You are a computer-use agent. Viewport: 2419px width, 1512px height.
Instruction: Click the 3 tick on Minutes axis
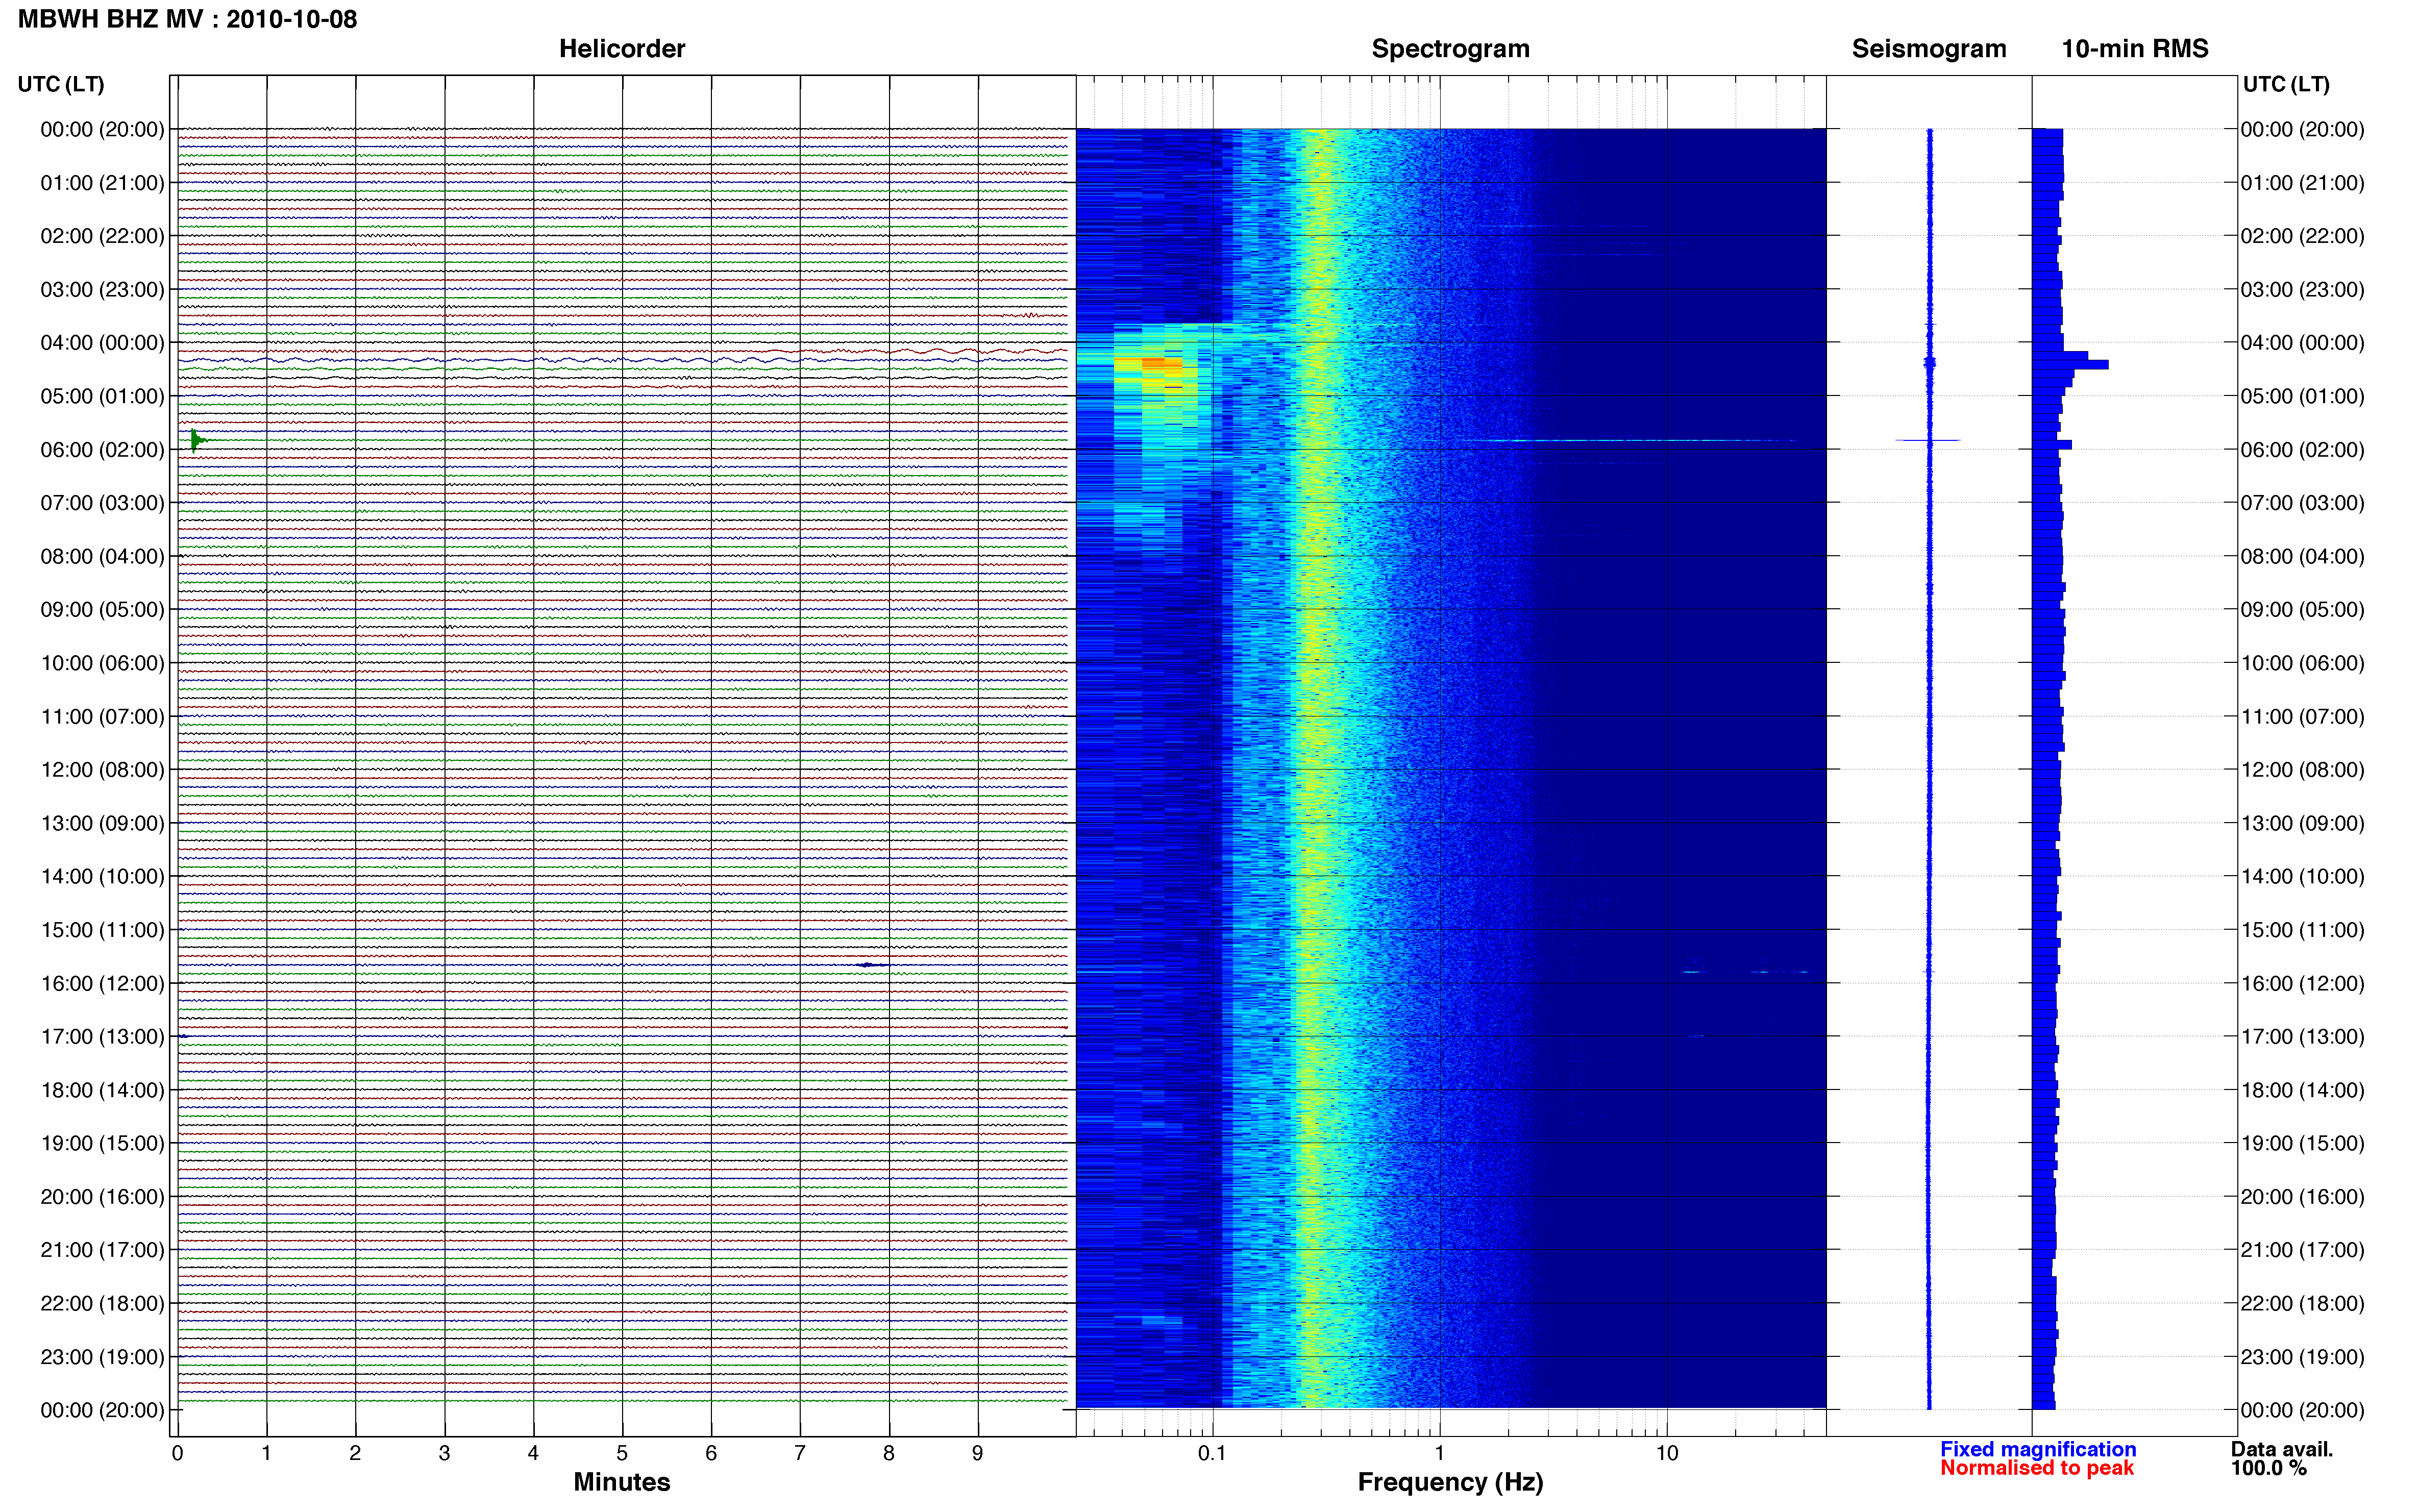point(444,1453)
